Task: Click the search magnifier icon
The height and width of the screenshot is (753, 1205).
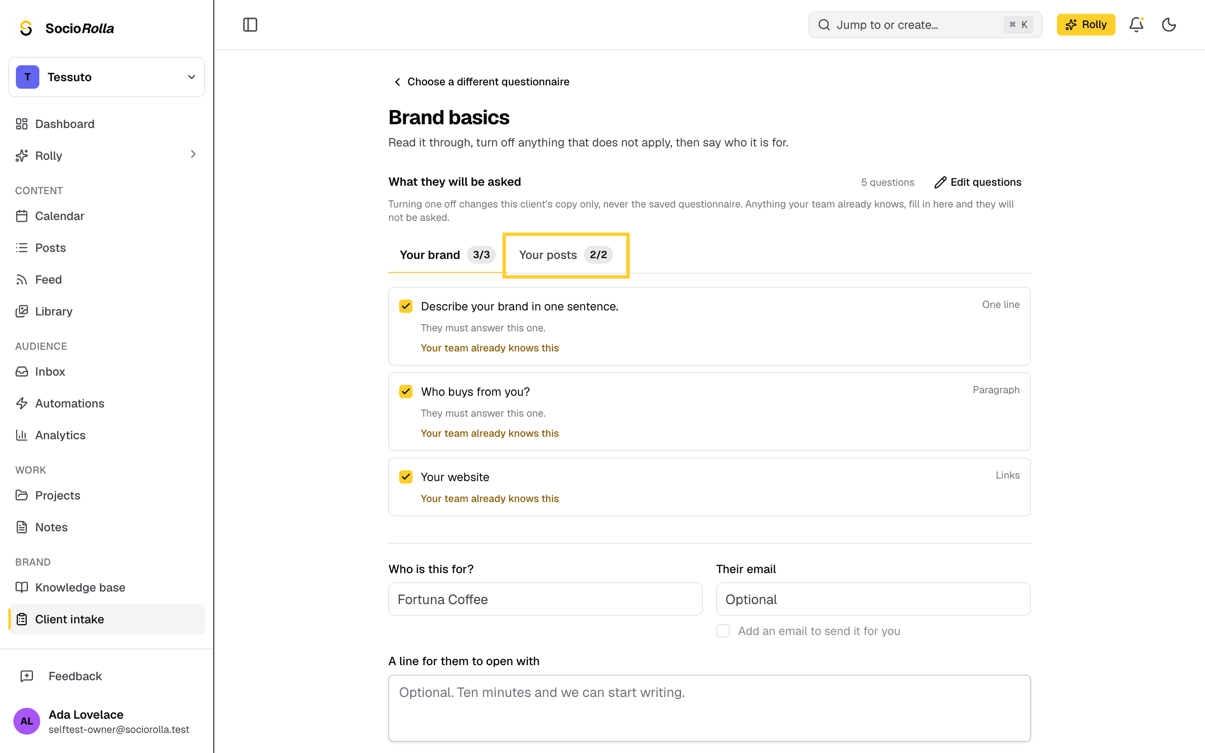Action: (824, 25)
